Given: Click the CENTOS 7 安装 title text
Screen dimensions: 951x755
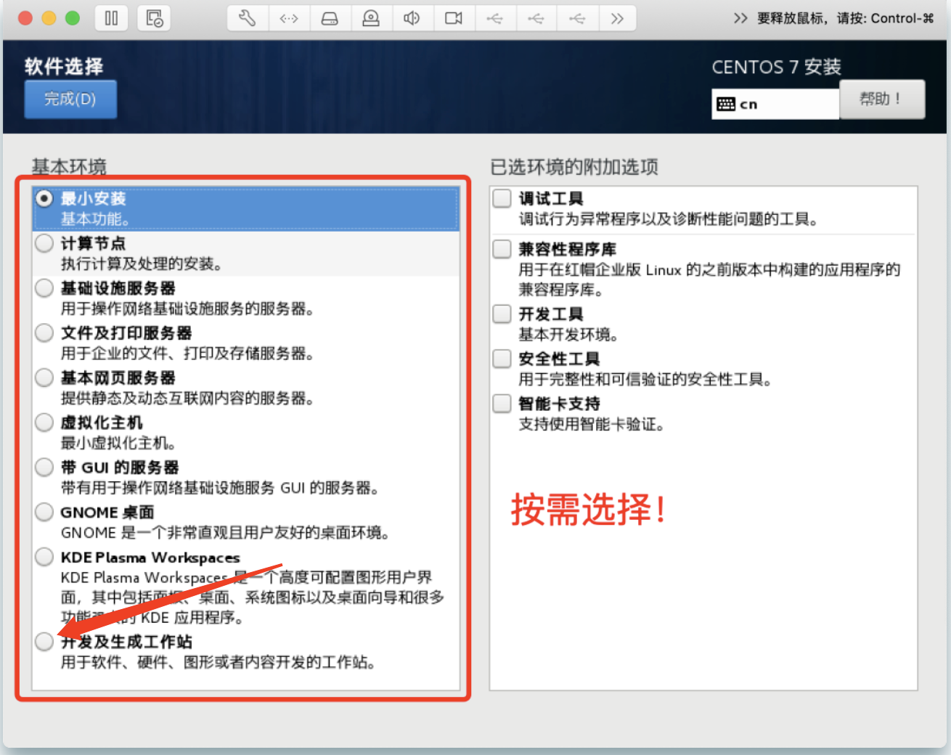Looking at the screenshot, I should click(776, 67).
